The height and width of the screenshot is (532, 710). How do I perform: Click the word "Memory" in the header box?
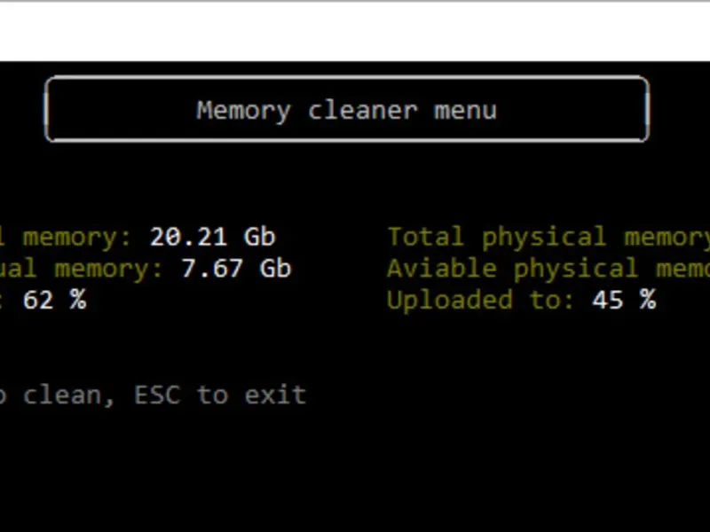coord(243,111)
